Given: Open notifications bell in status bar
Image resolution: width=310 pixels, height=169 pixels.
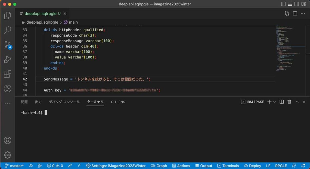Looking at the screenshot, I should pos(303,166).
